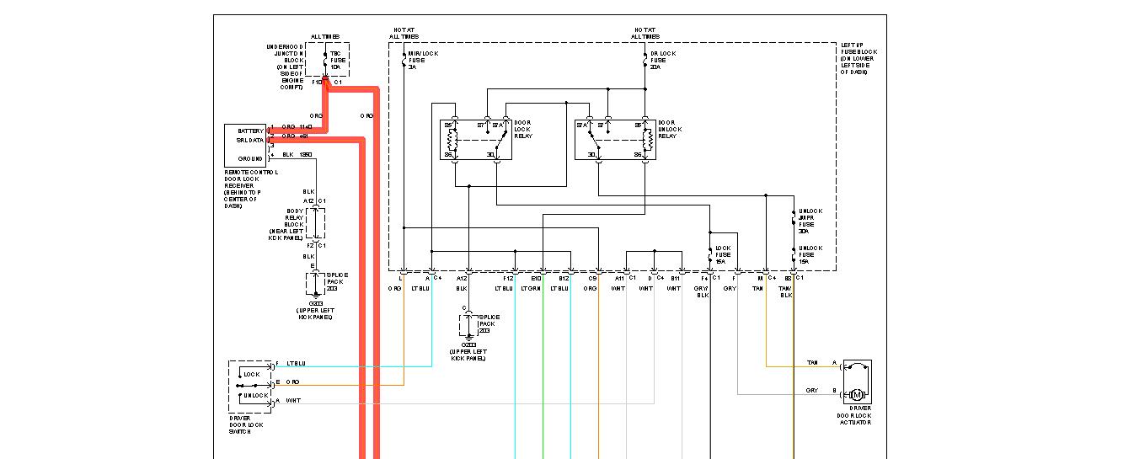Click the Driver Door Lock Switch box
1134x459 pixels.
(x=250, y=386)
